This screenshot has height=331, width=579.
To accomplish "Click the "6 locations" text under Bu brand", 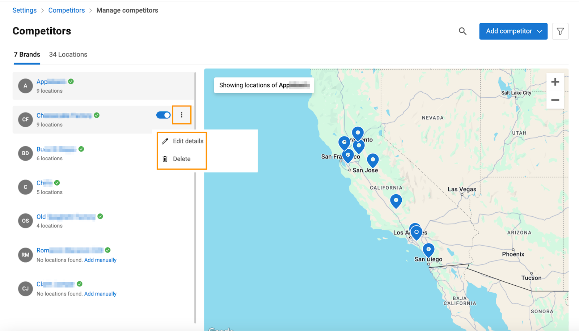I will (50, 158).
